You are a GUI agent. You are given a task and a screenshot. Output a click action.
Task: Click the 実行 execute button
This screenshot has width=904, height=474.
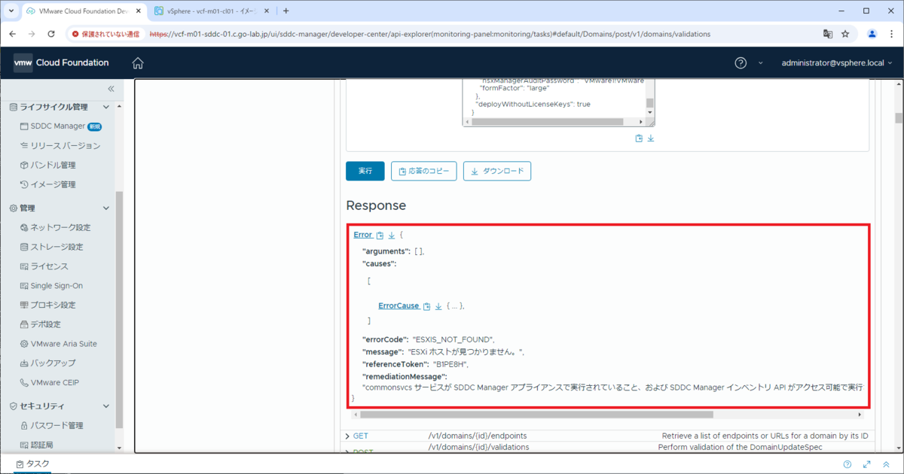point(365,172)
